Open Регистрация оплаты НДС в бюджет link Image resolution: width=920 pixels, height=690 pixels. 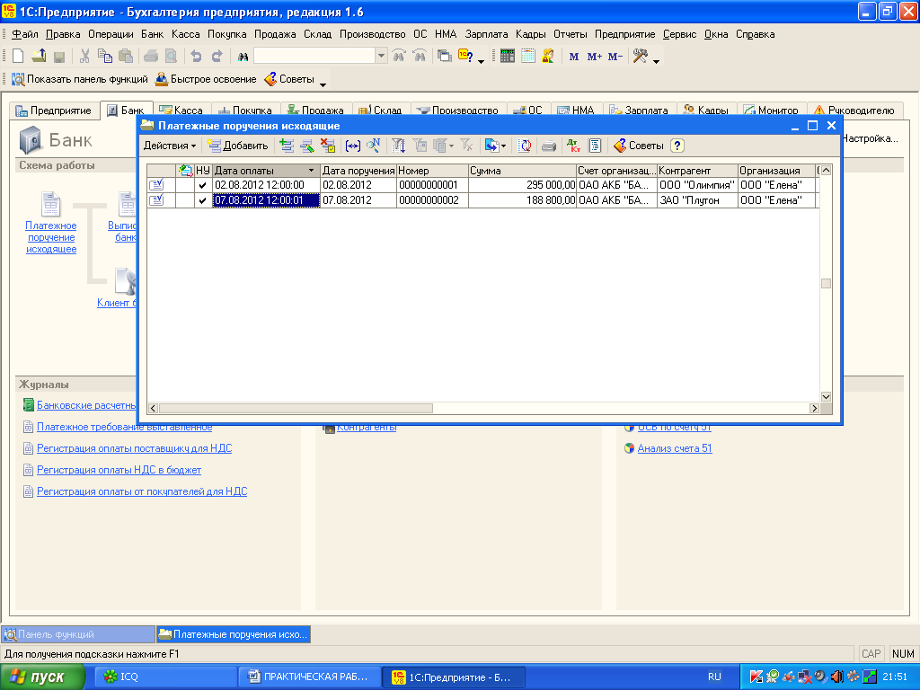119,470
